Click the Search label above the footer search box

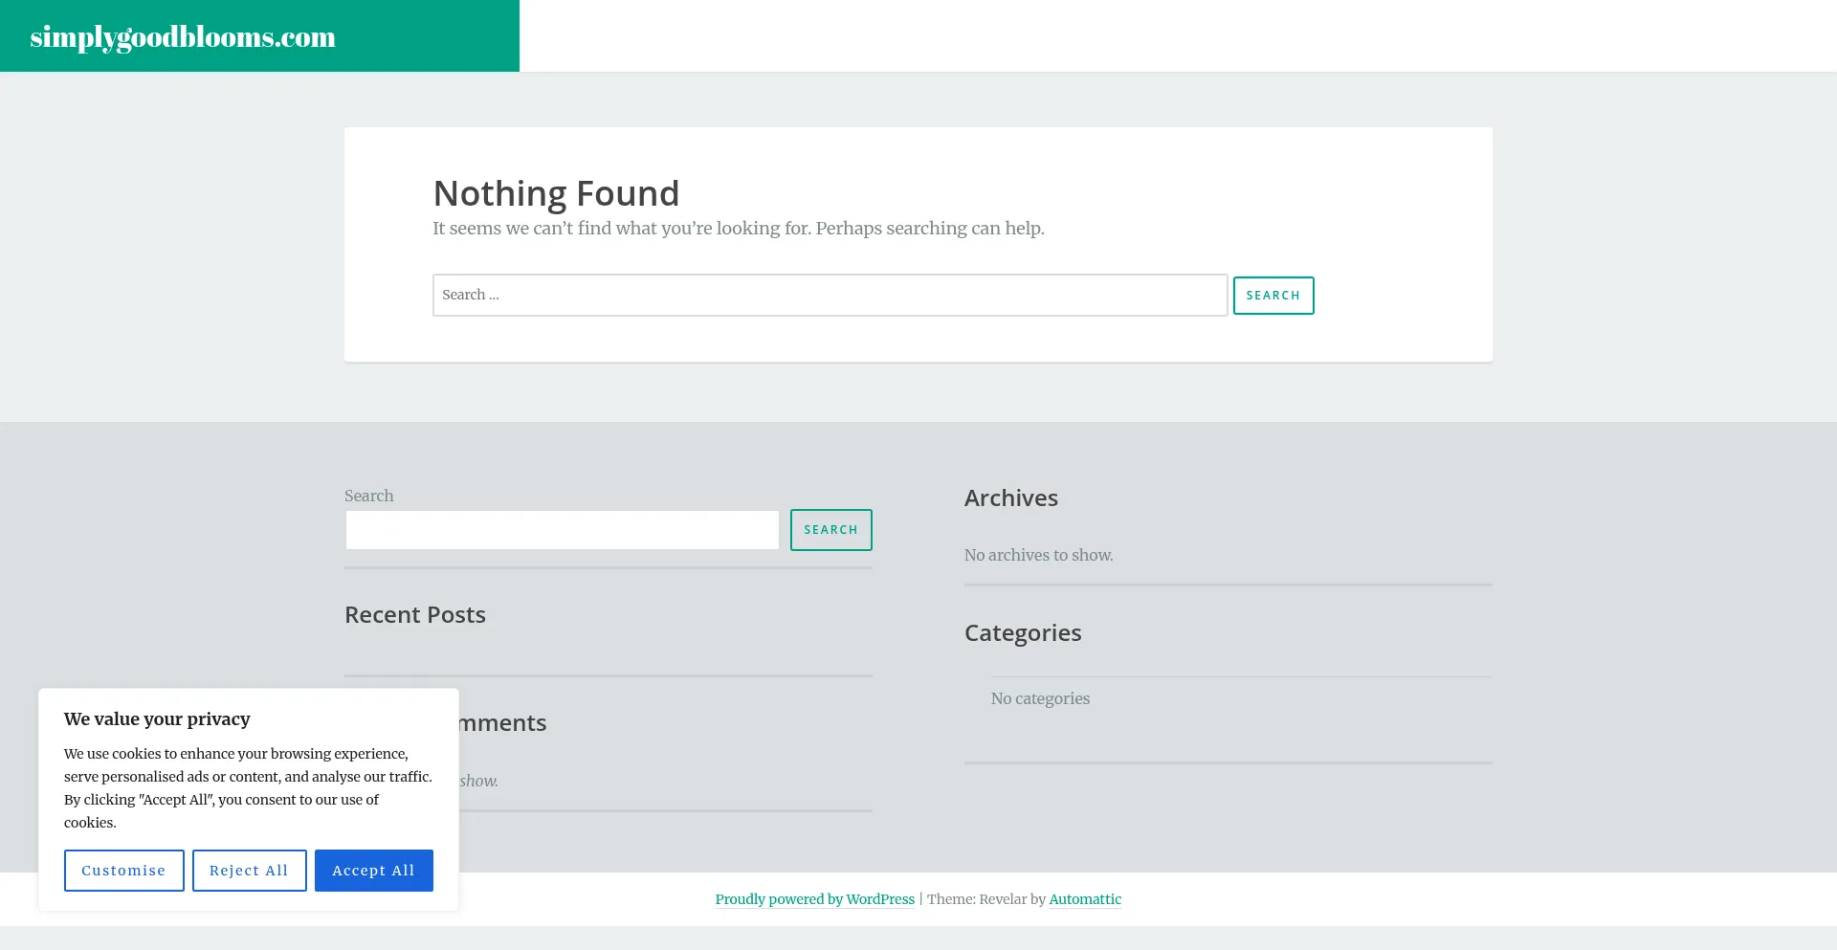pos(368,496)
